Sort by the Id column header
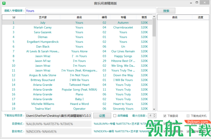The image size is (211, 139). [14, 17]
